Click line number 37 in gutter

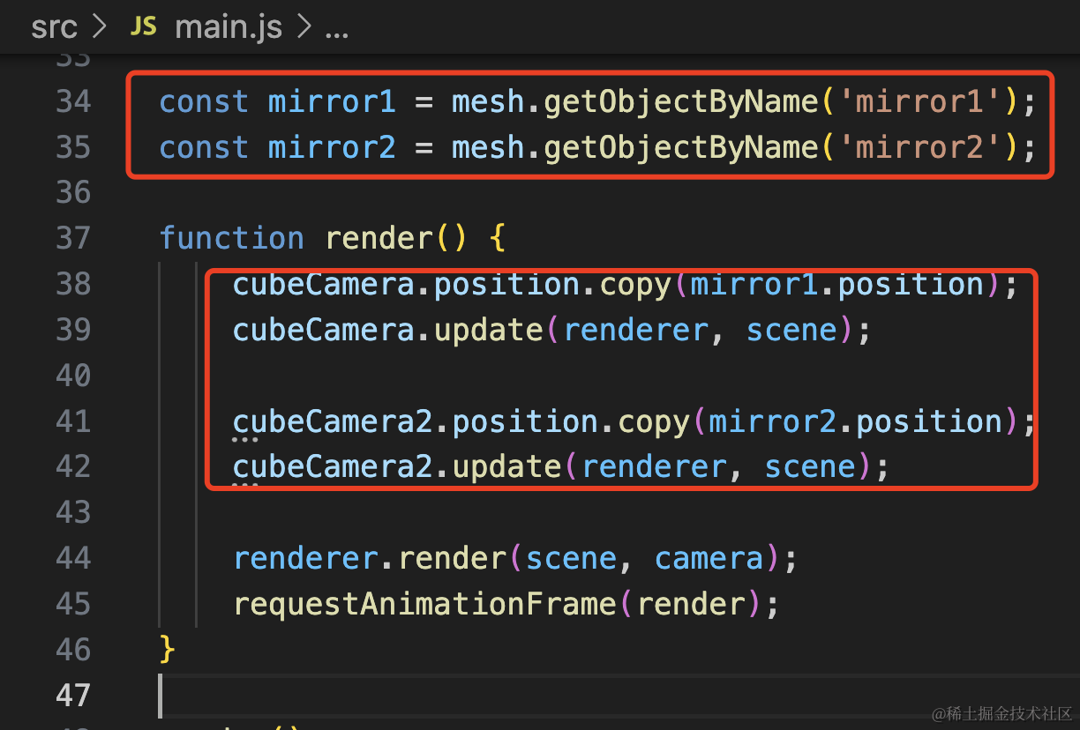(73, 238)
